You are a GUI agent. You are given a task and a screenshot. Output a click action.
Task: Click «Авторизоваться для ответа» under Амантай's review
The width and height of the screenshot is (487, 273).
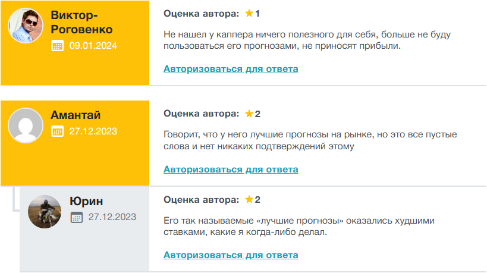pos(231,170)
